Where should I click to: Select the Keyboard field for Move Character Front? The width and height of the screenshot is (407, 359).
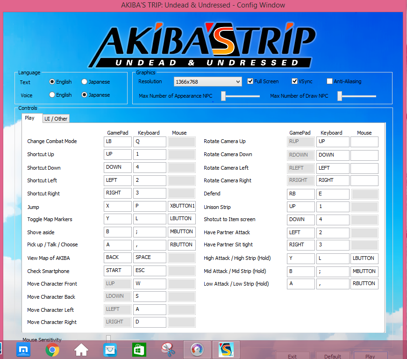click(150, 284)
